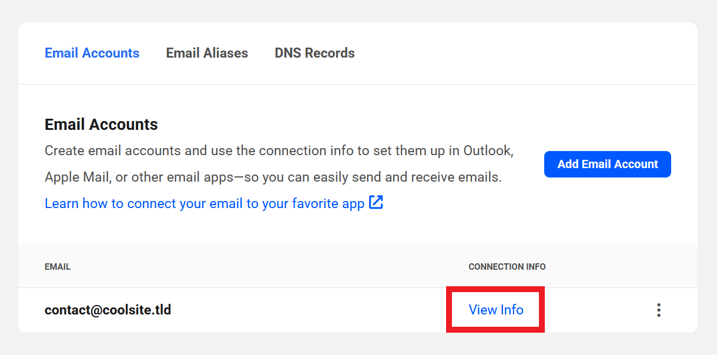
Task: Click the word Outlook in the description
Action: point(488,150)
